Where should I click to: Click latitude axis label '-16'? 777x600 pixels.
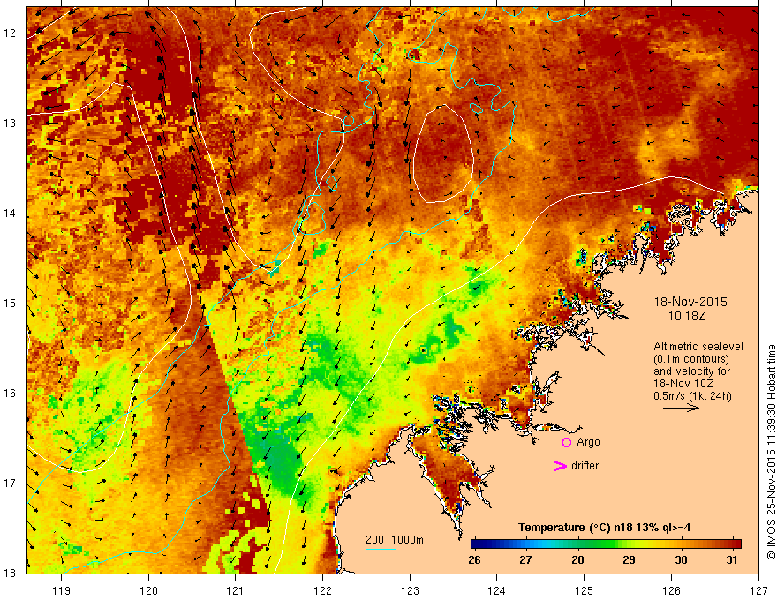[9, 394]
